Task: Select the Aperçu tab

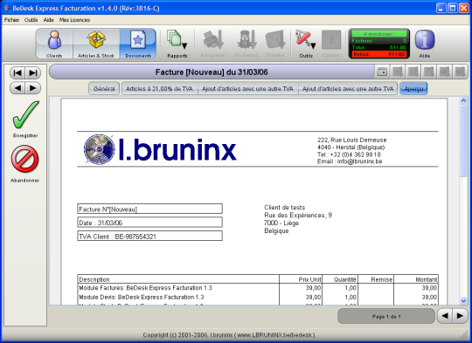Action: click(x=413, y=89)
